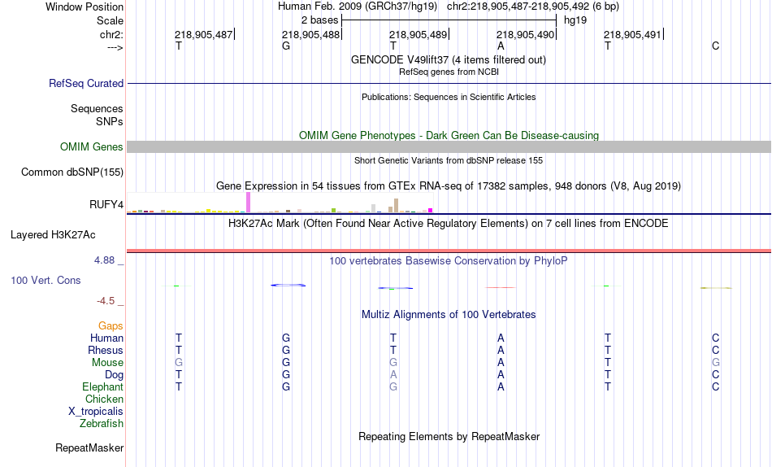Click the chr2:218,905,487-218,905,492 position text
The height and width of the screenshot is (467, 772).
point(533,7)
